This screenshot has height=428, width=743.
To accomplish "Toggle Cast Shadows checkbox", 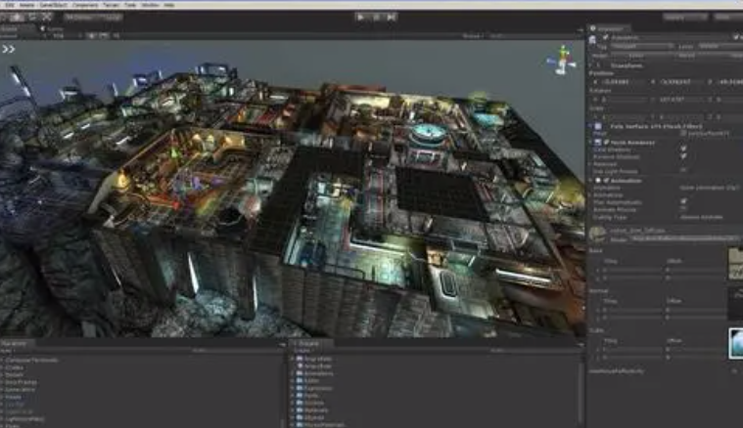I will 683,149.
